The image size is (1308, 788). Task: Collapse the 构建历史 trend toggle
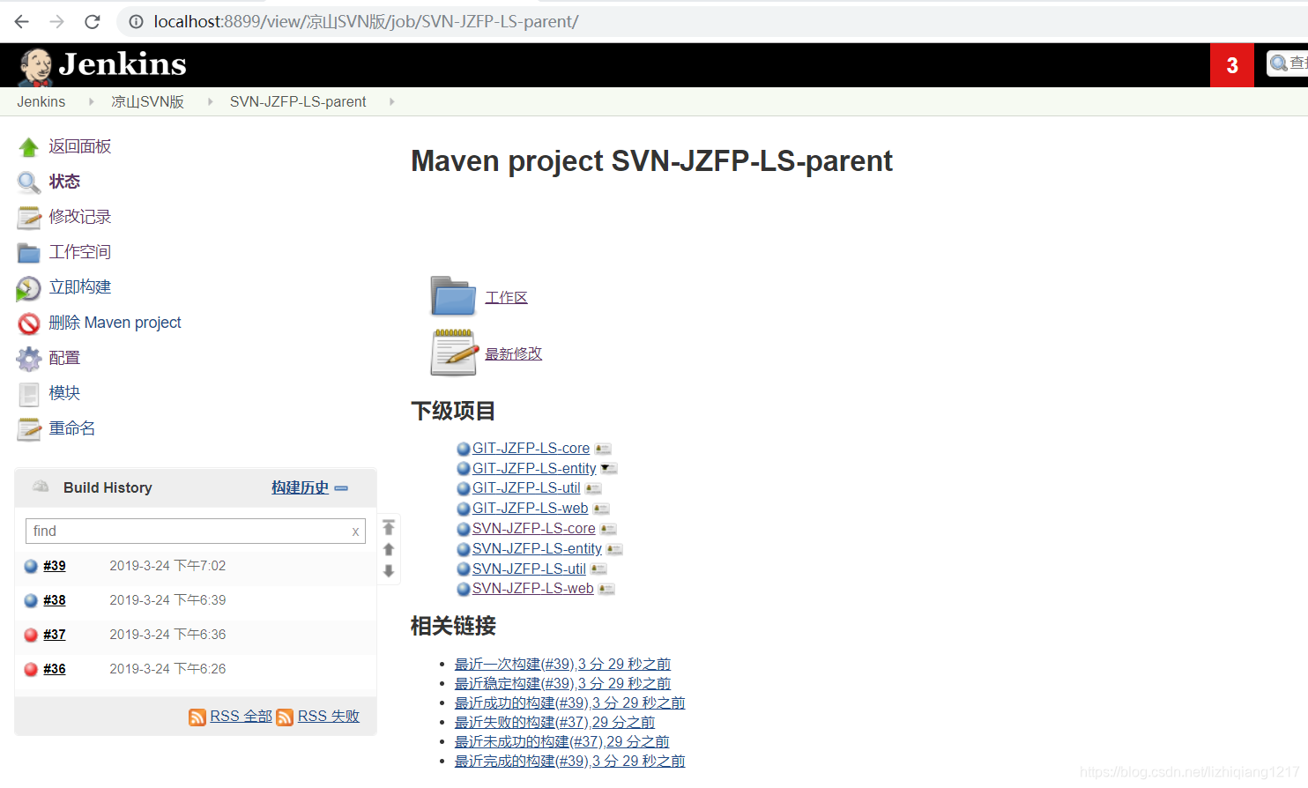pyautogui.click(x=341, y=487)
